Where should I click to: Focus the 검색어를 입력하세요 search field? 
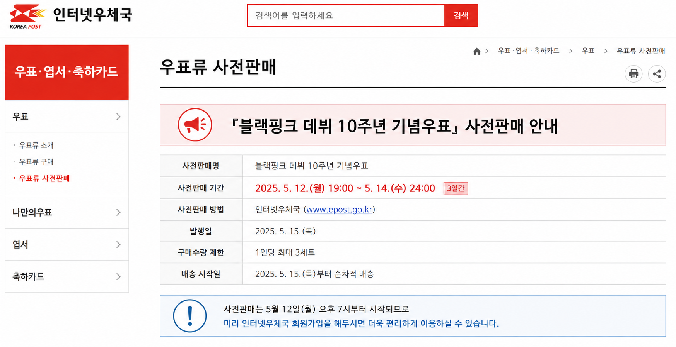coord(346,15)
